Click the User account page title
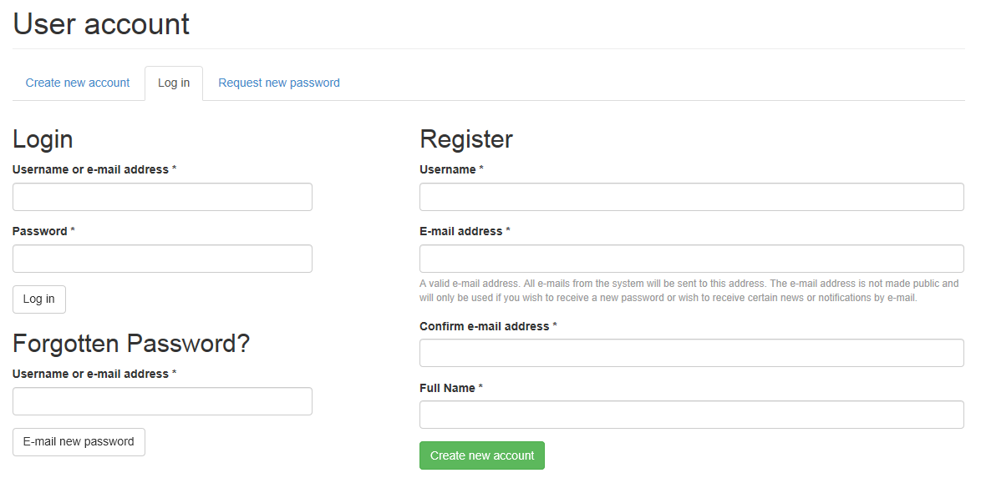The height and width of the screenshot is (498, 981). [x=101, y=24]
